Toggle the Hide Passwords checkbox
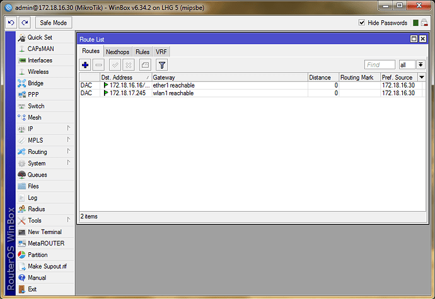 pyautogui.click(x=362, y=23)
